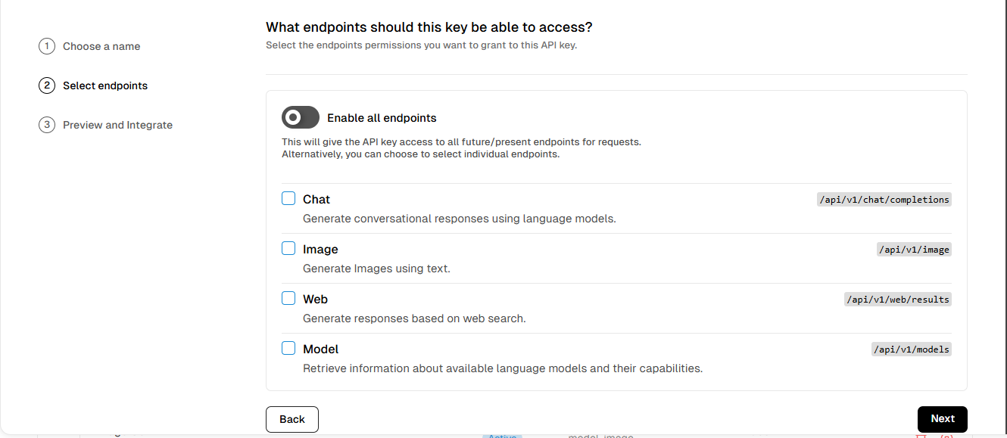Click the step 2 circle icon
This screenshot has width=1007, height=438.
(47, 85)
